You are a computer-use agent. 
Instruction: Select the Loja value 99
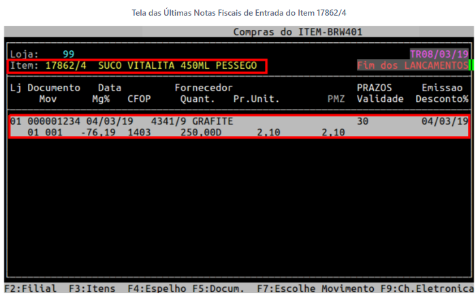[x=69, y=54]
